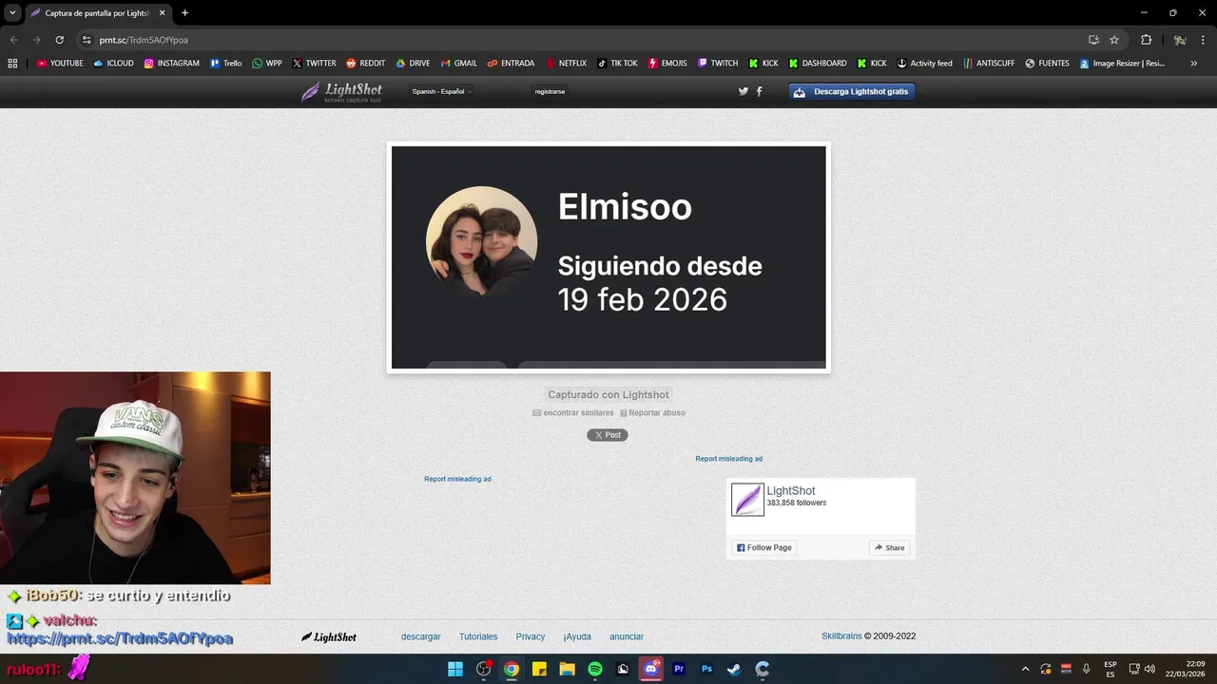The height and width of the screenshot is (684, 1217).
Task: Click the footer anunciar link
Action: 627,636
